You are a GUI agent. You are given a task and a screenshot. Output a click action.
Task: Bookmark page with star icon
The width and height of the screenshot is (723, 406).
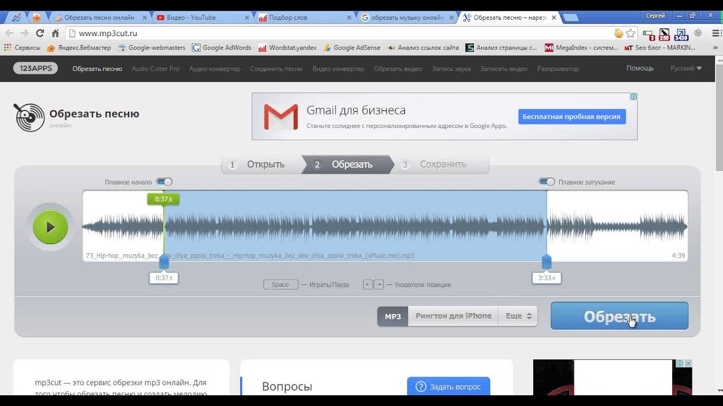click(x=630, y=33)
